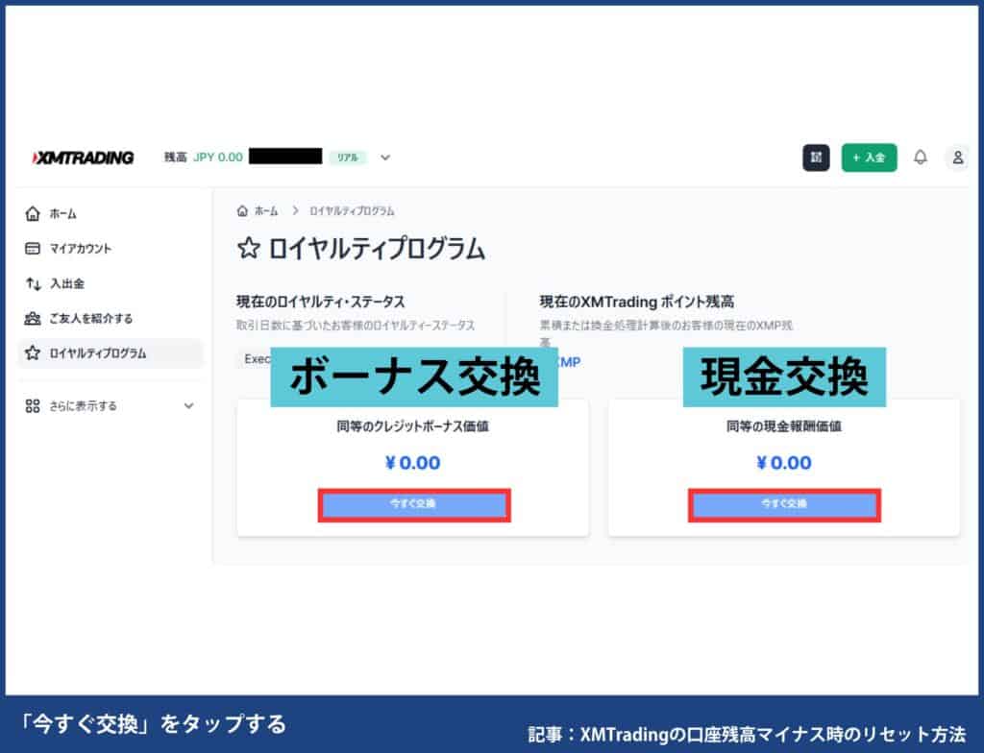Click the sidebar 入出金 arrows icon
Screen dimensions: 984x753
tap(34, 283)
